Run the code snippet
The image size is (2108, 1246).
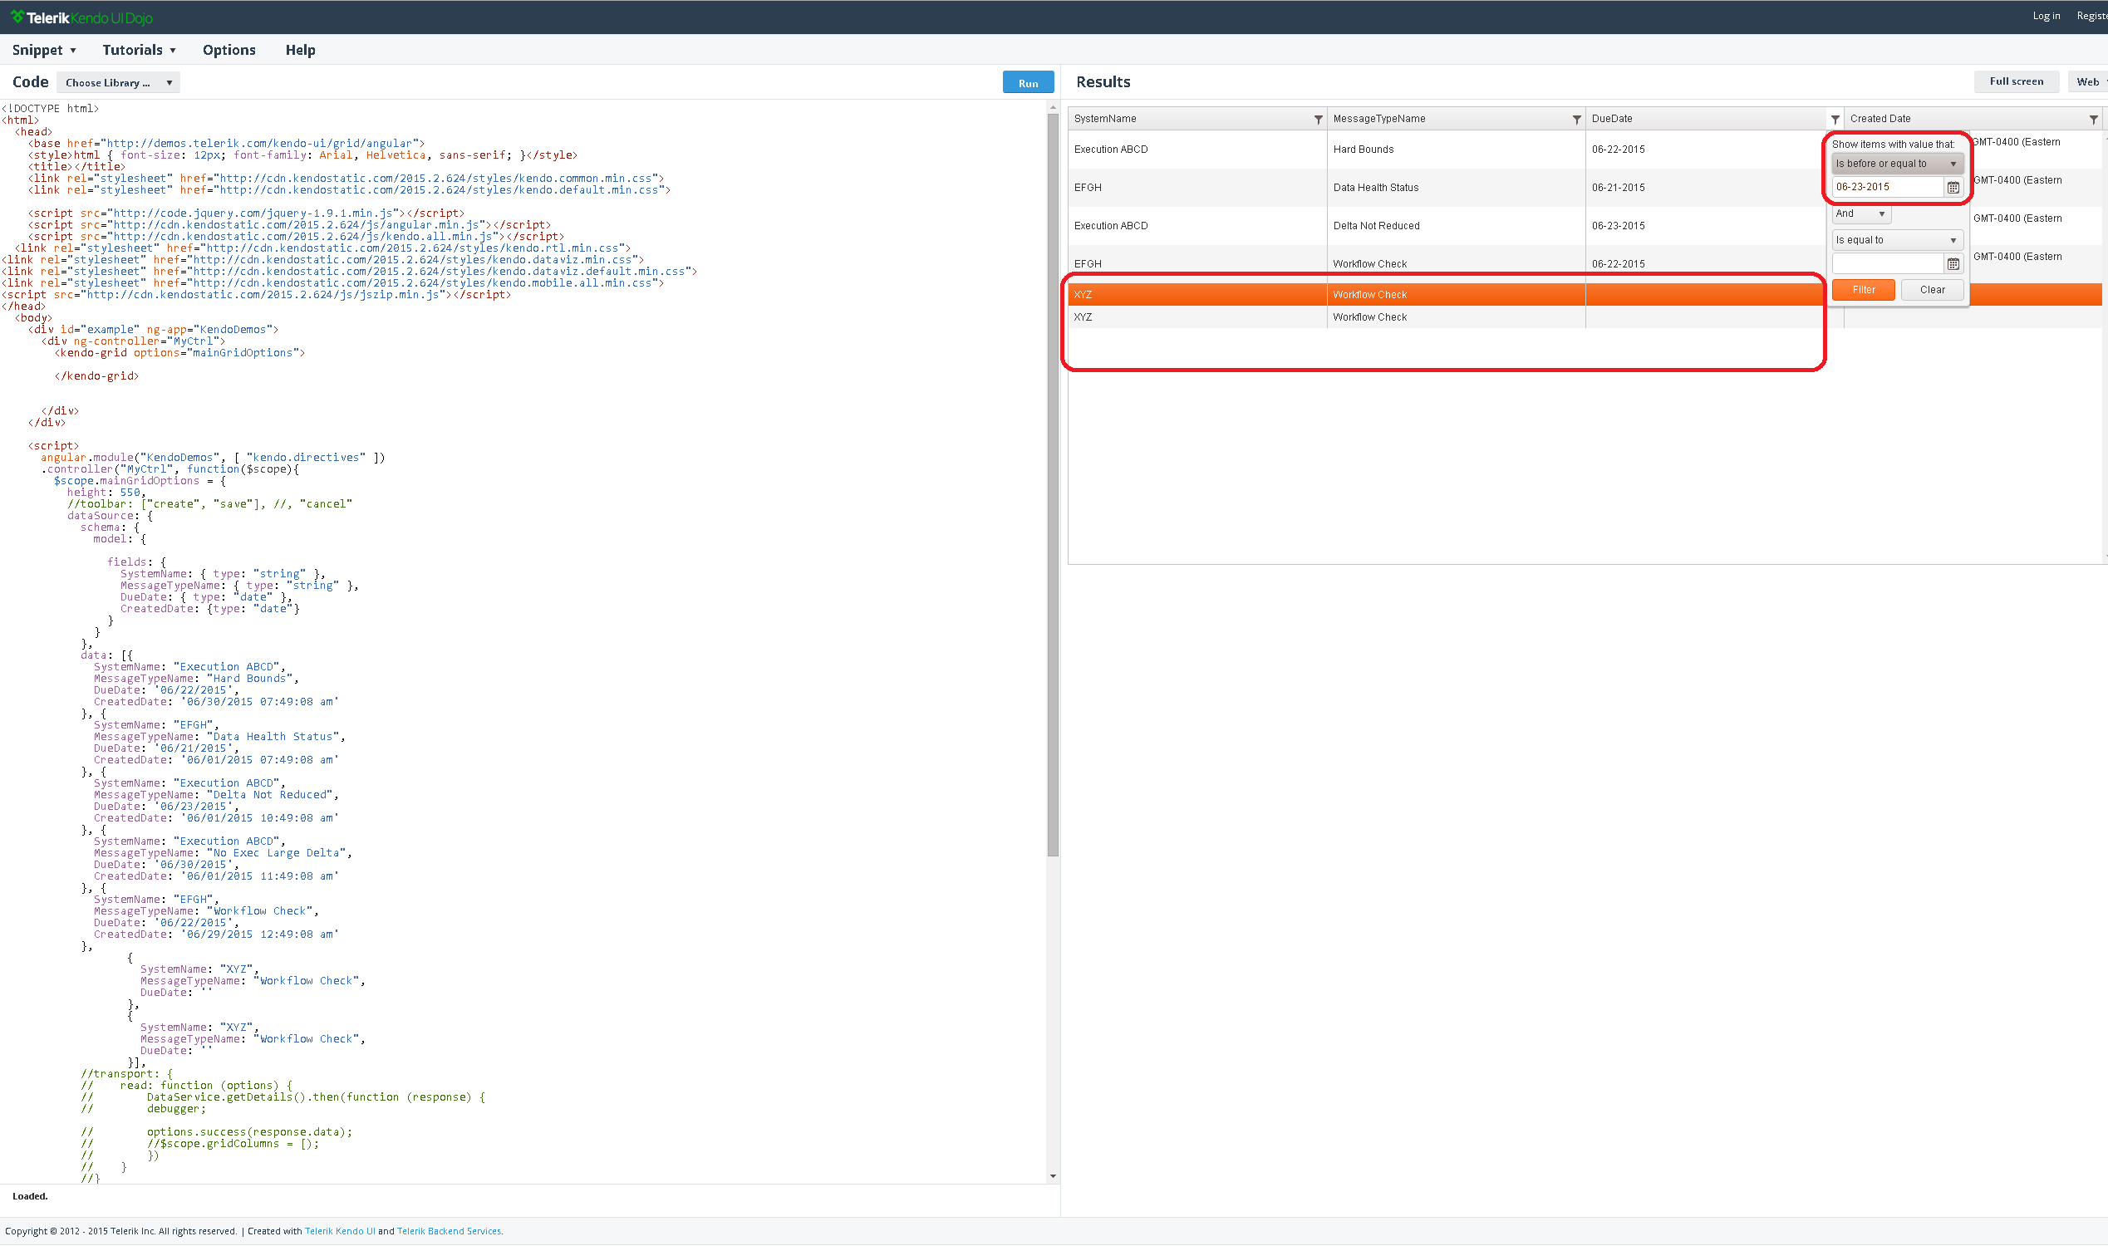tap(1028, 82)
